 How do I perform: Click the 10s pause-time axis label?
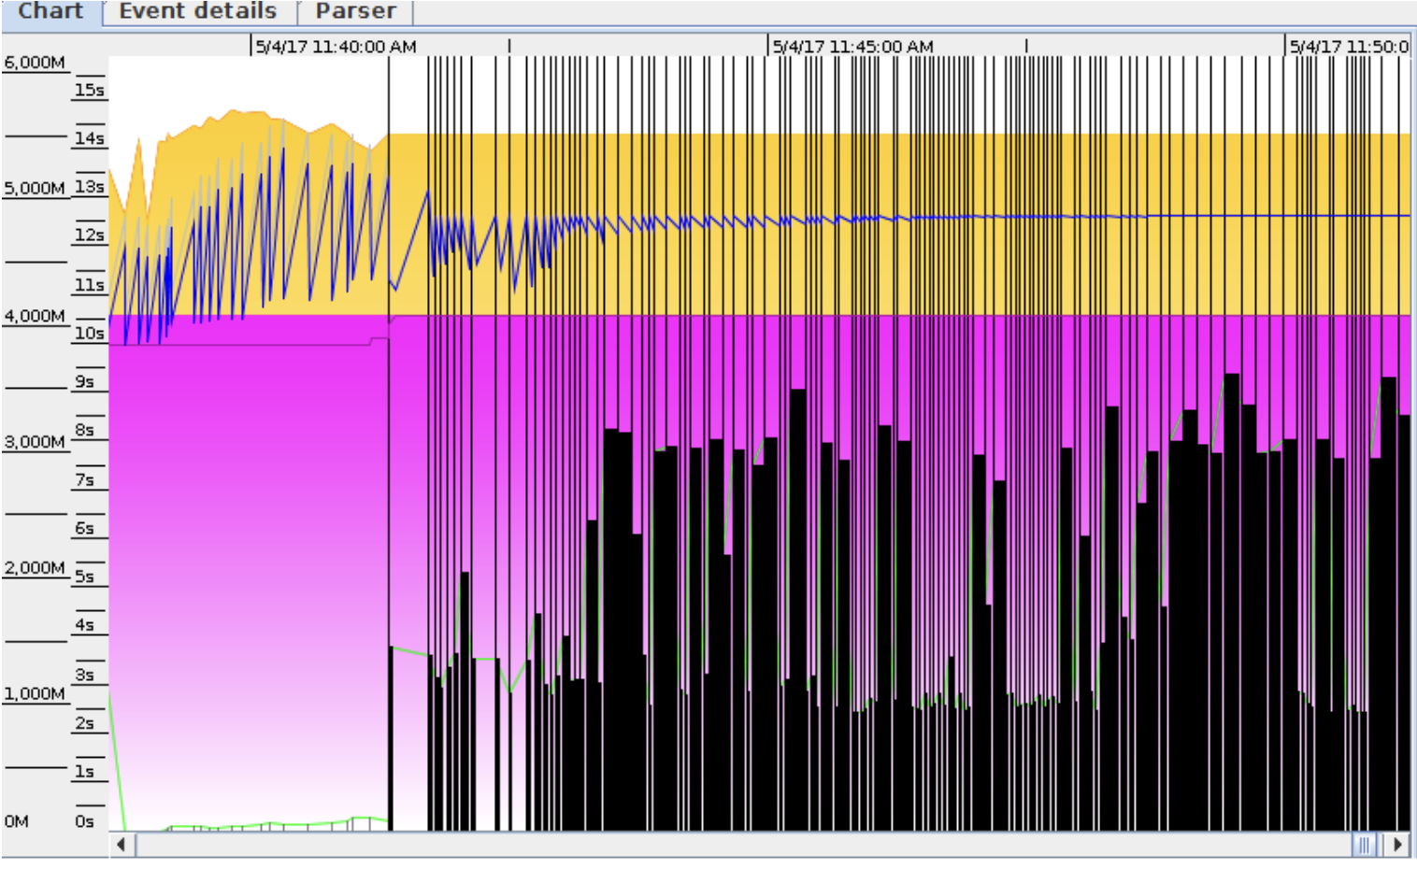[89, 333]
